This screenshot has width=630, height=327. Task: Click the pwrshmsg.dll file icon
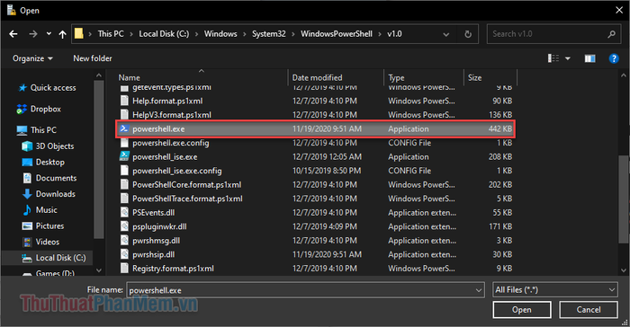coord(124,241)
